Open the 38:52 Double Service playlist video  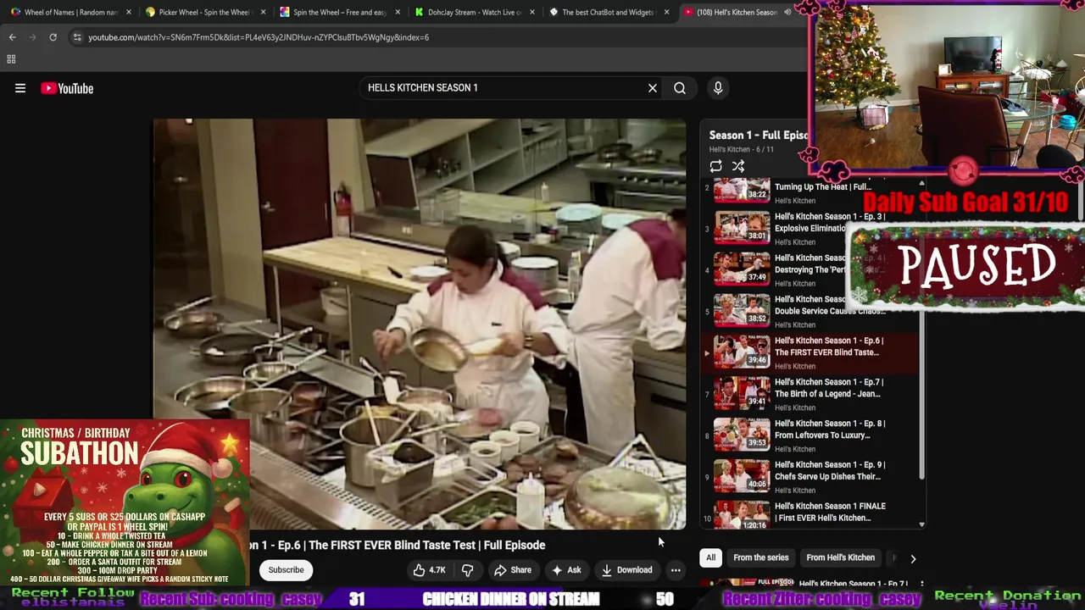point(810,311)
